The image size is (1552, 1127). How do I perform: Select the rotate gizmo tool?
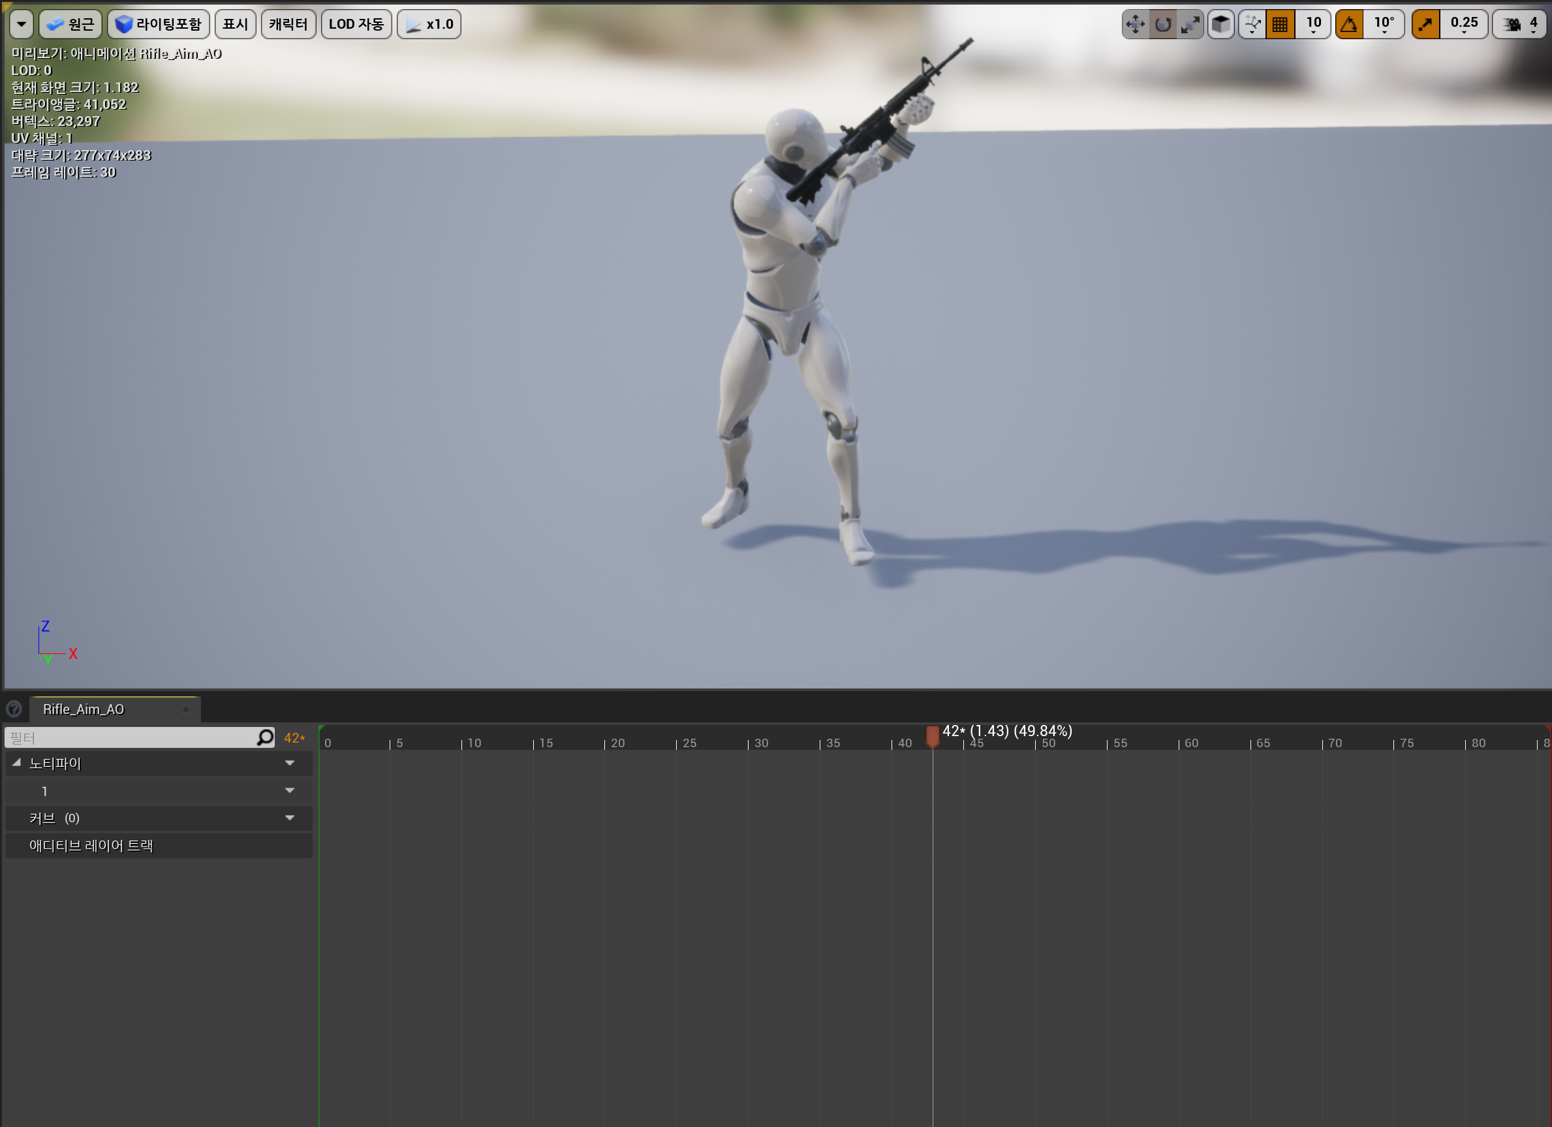tap(1162, 25)
